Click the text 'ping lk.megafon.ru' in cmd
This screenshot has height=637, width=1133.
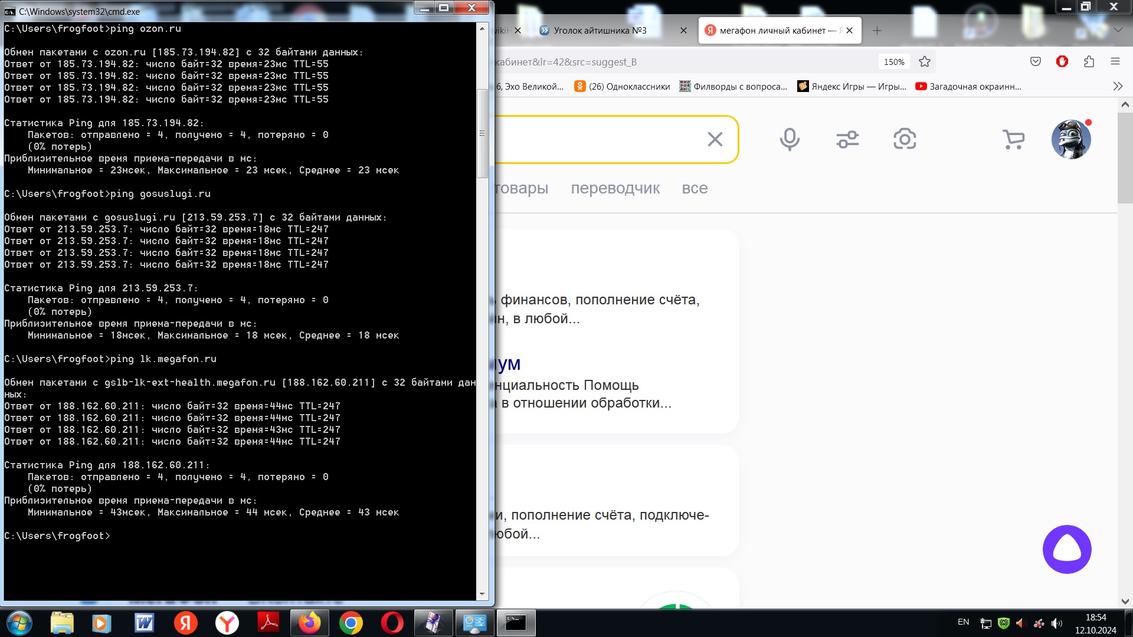click(163, 359)
